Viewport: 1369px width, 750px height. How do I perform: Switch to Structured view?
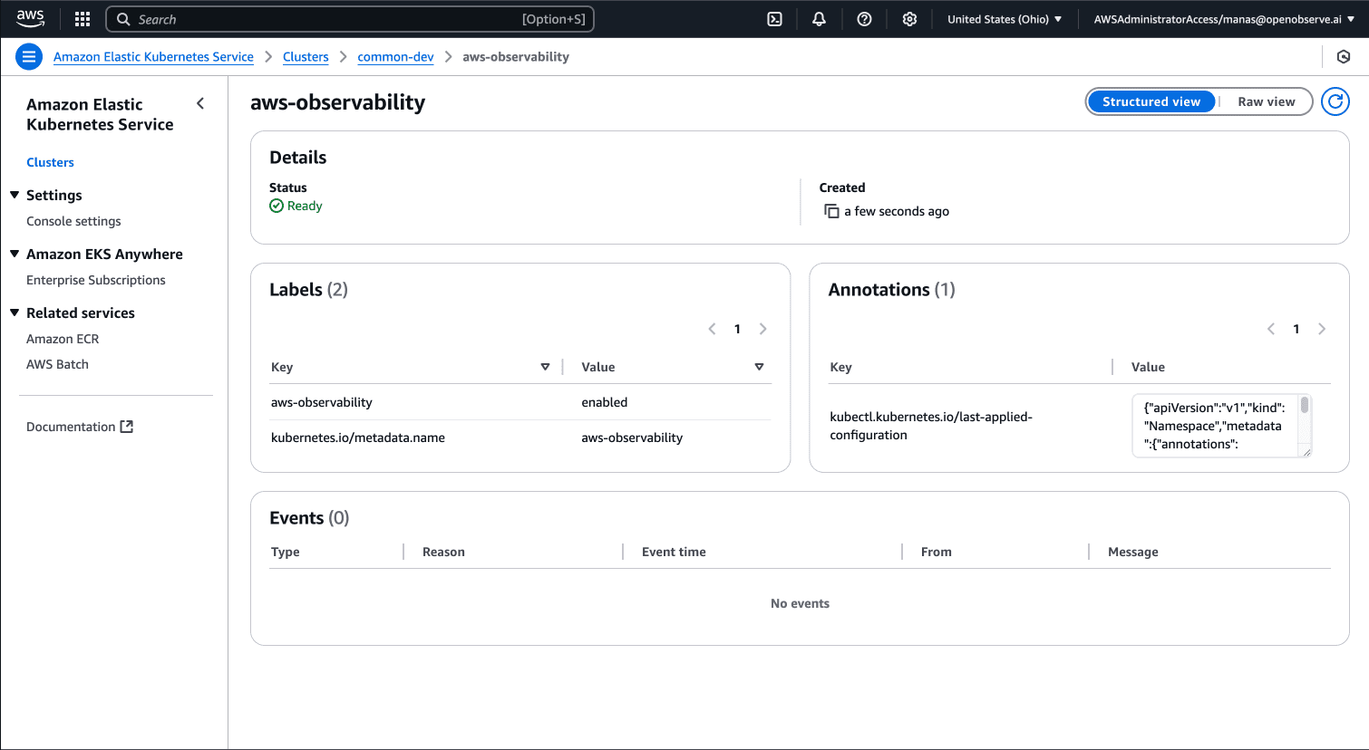(1151, 101)
